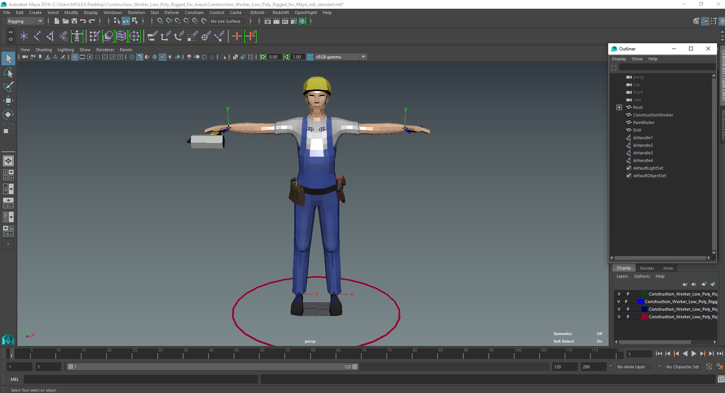Open the animation preferences running-man icon
Screen dimensions: 725x393
[720, 367]
